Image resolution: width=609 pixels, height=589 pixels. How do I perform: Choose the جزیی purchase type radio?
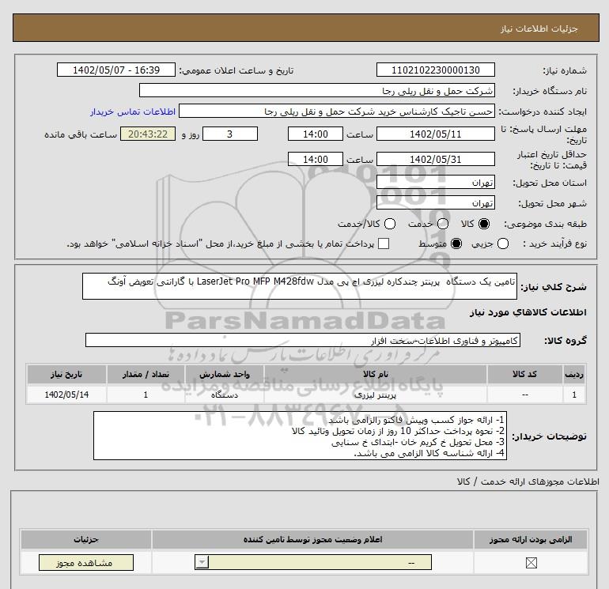pos(503,244)
